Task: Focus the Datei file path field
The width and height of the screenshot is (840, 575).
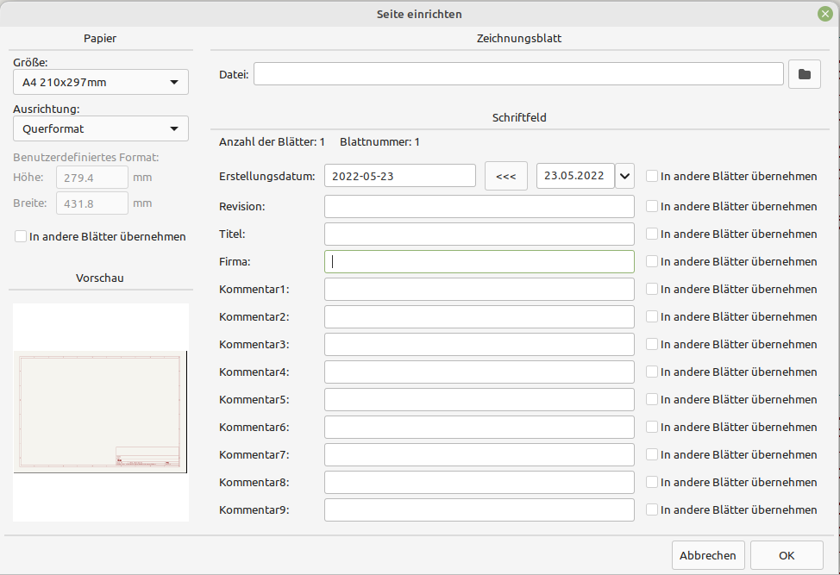Action: (x=518, y=74)
